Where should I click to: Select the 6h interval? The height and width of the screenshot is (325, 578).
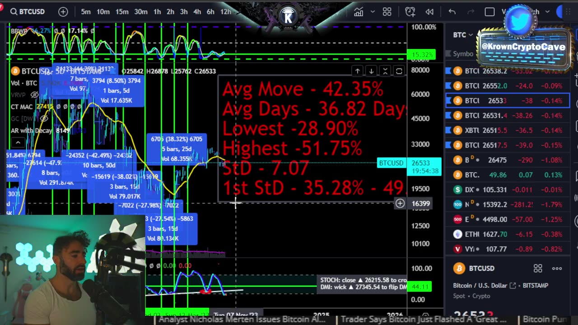210,12
